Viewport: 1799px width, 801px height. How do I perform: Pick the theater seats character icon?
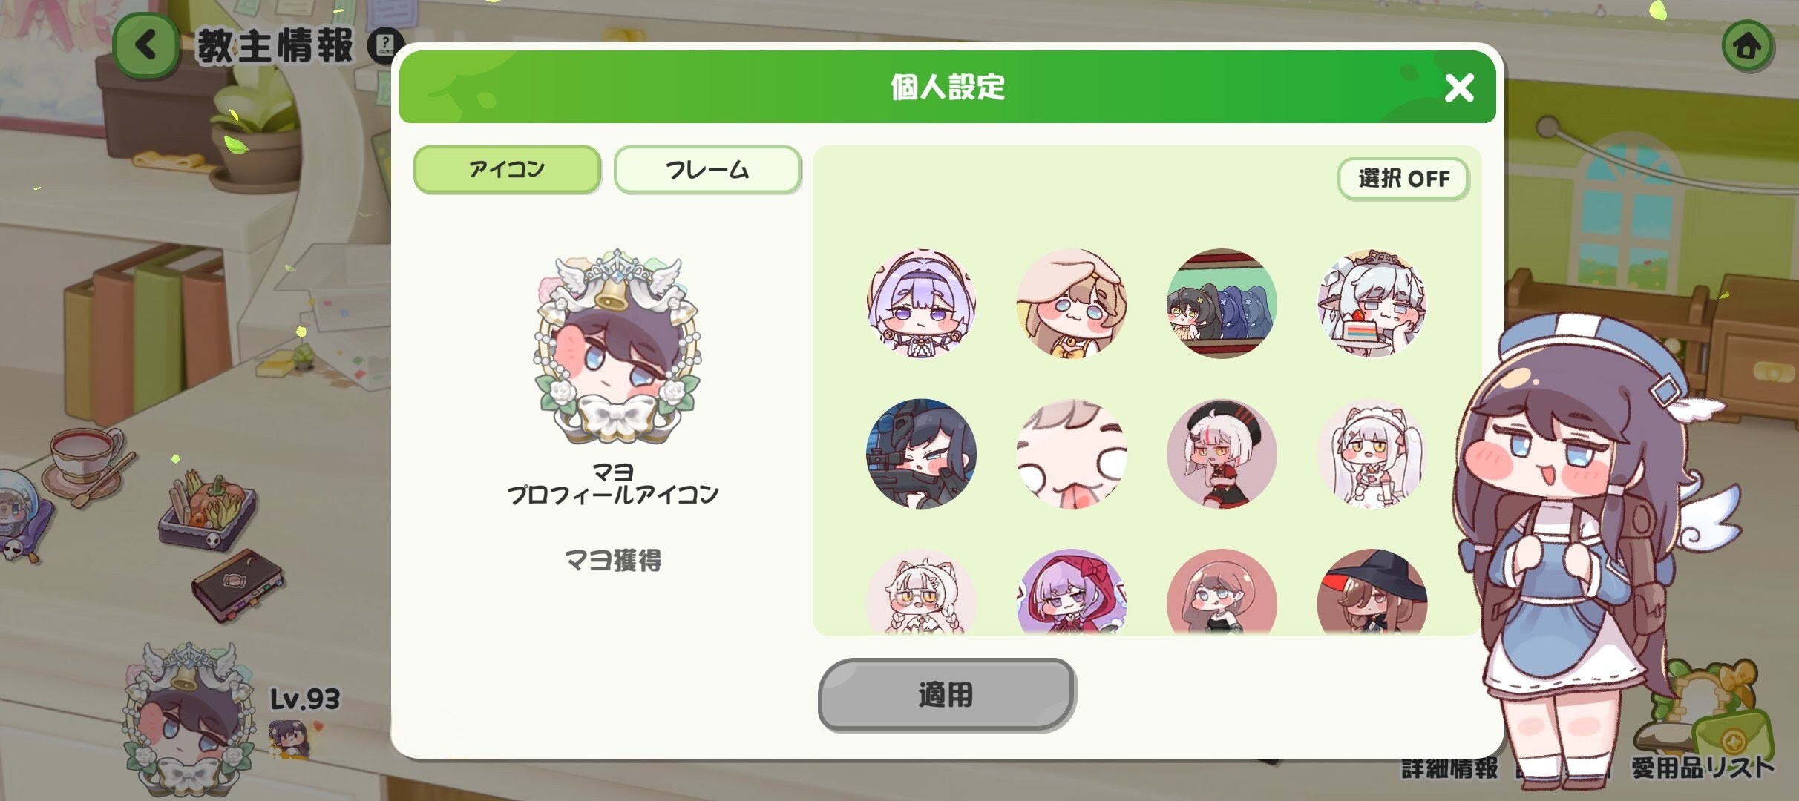(1222, 303)
